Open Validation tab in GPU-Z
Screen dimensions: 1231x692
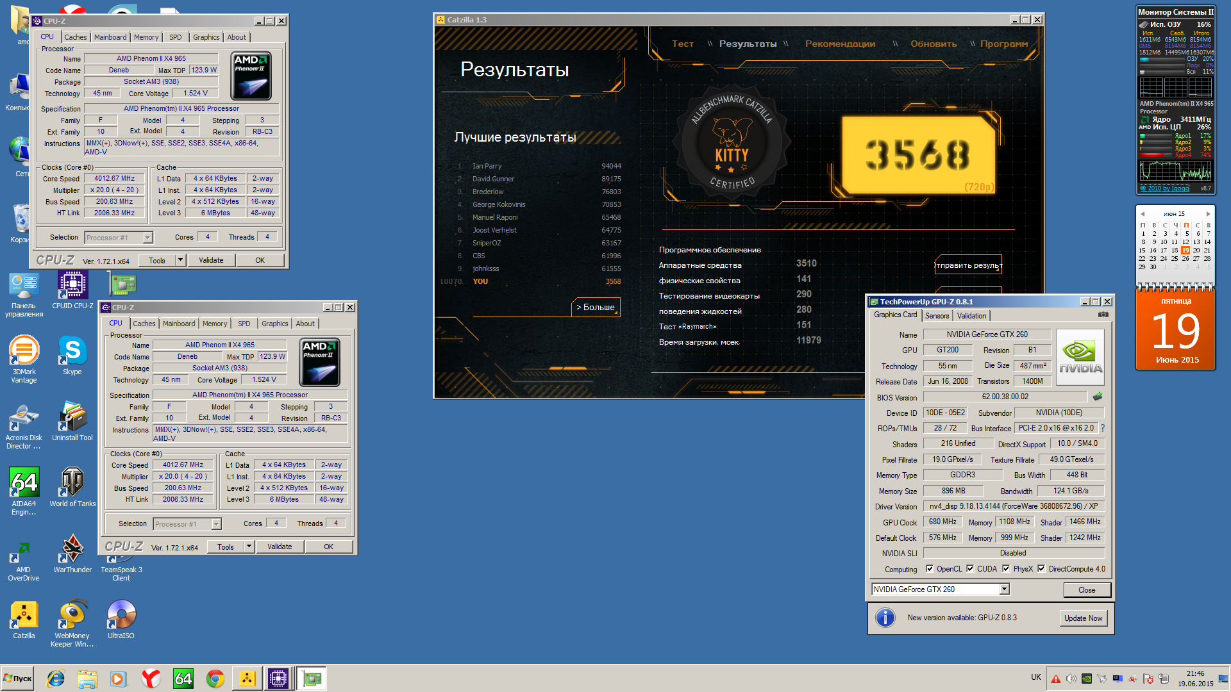pyautogui.click(x=971, y=316)
